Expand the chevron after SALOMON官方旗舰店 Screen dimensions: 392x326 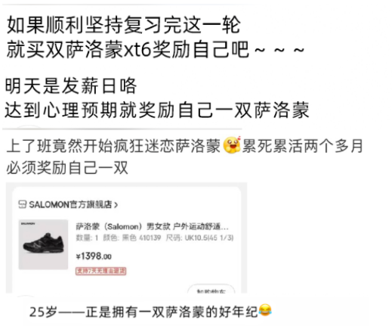pos(116,205)
